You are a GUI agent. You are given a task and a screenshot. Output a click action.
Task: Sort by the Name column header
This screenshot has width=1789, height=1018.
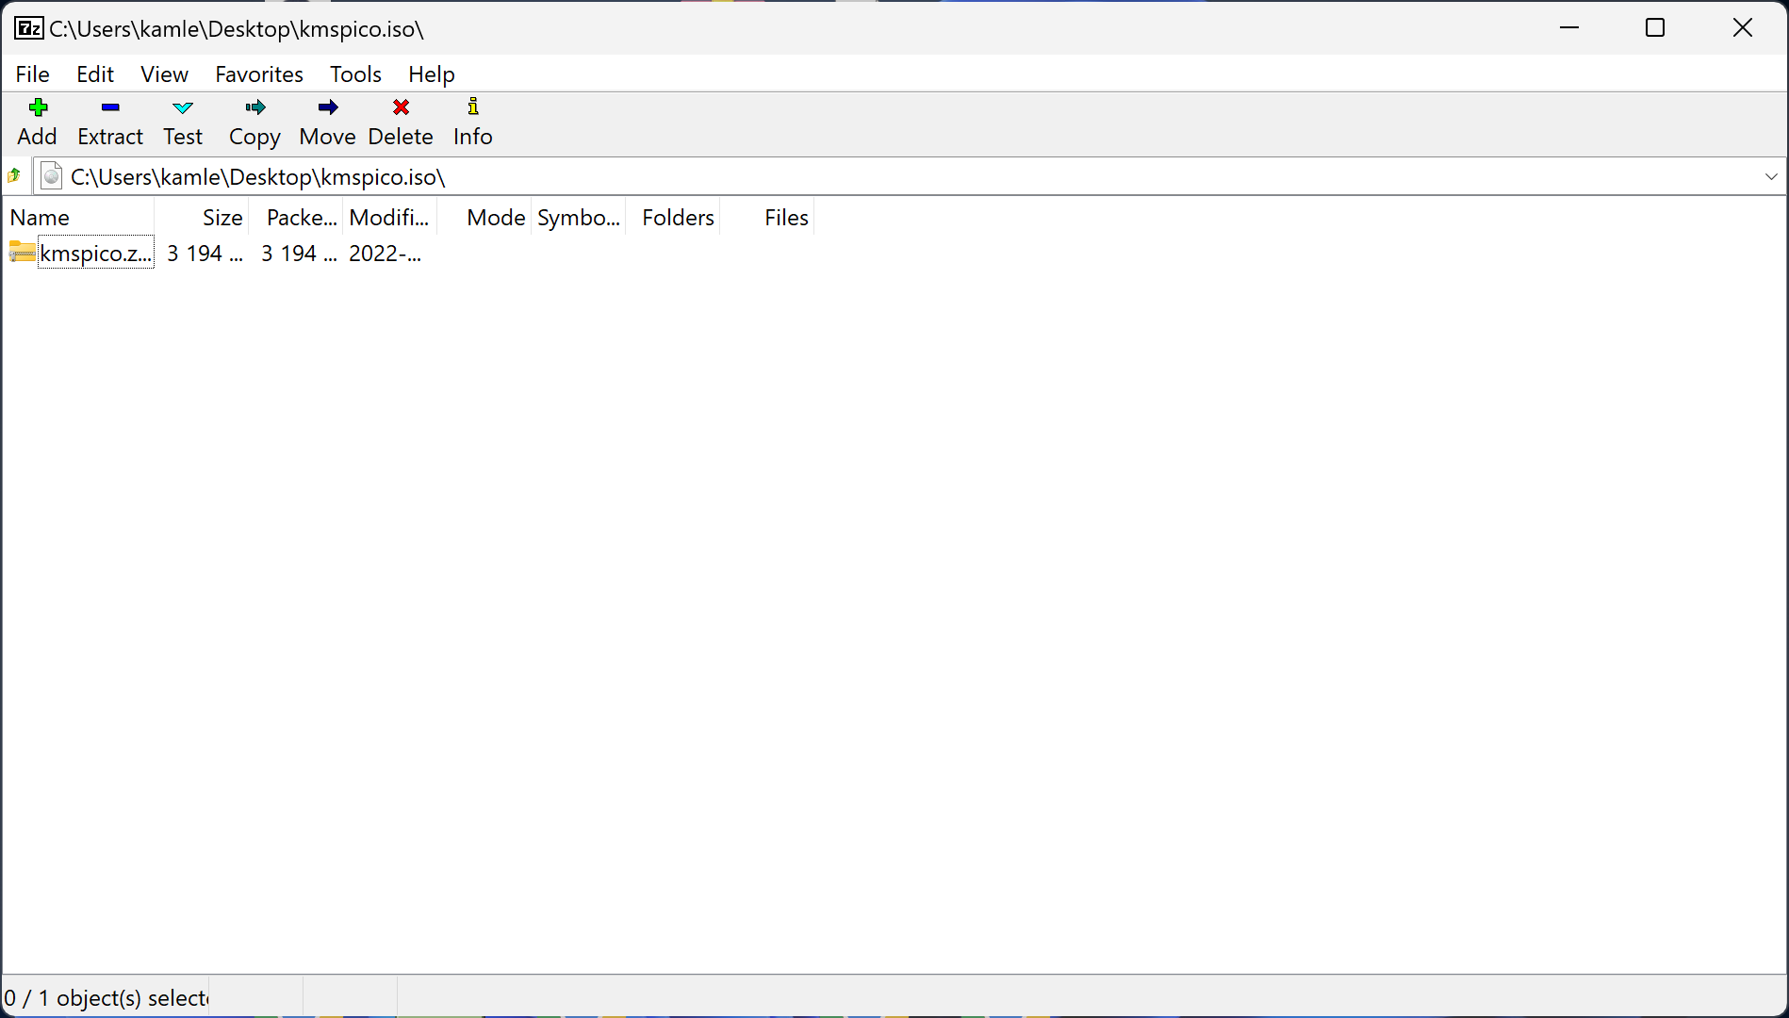tap(79, 218)
